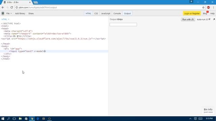Toggle the CSS panel tab
Viewport: 216px width, 121px height.
click(96, 13)
